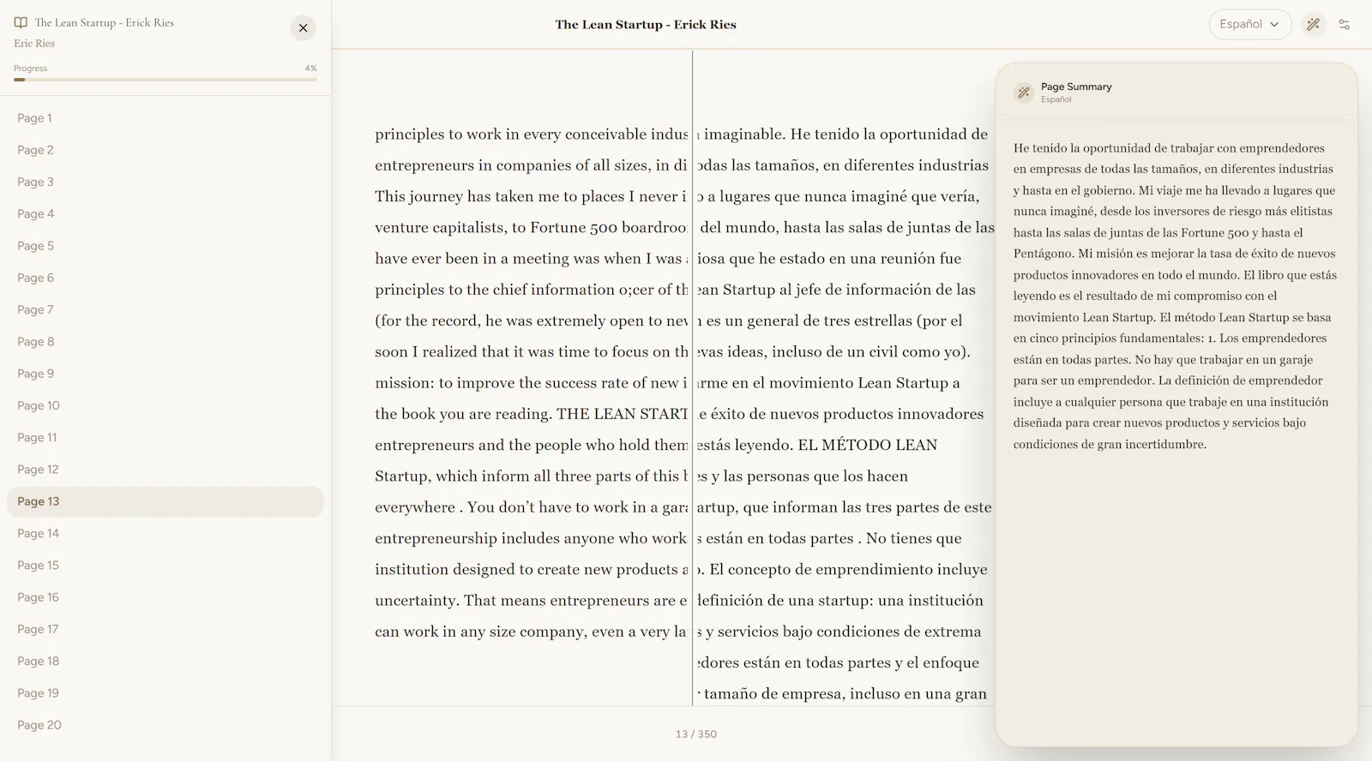
Task: Go to Page 7
Action: [x=165, y=309]
